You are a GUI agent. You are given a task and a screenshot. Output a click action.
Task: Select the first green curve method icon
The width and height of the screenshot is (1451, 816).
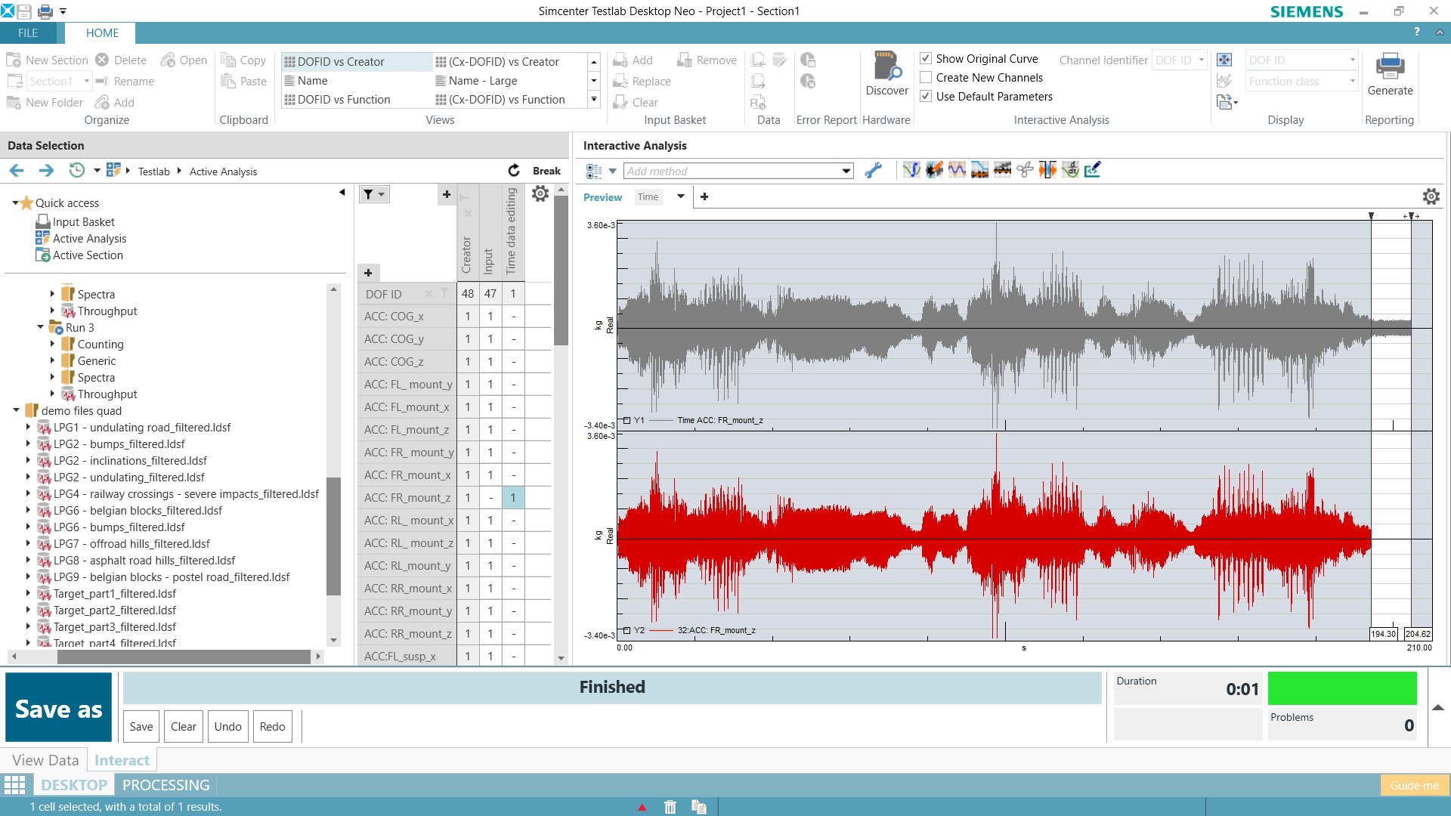click(911, 170)
